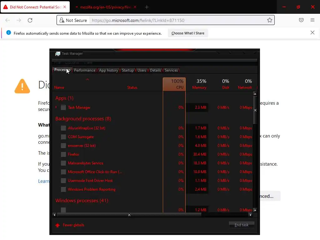Viewport: 320px width, 240px height.
Task: Expand the Task Manager app row arrow
Action: point(56,107)
